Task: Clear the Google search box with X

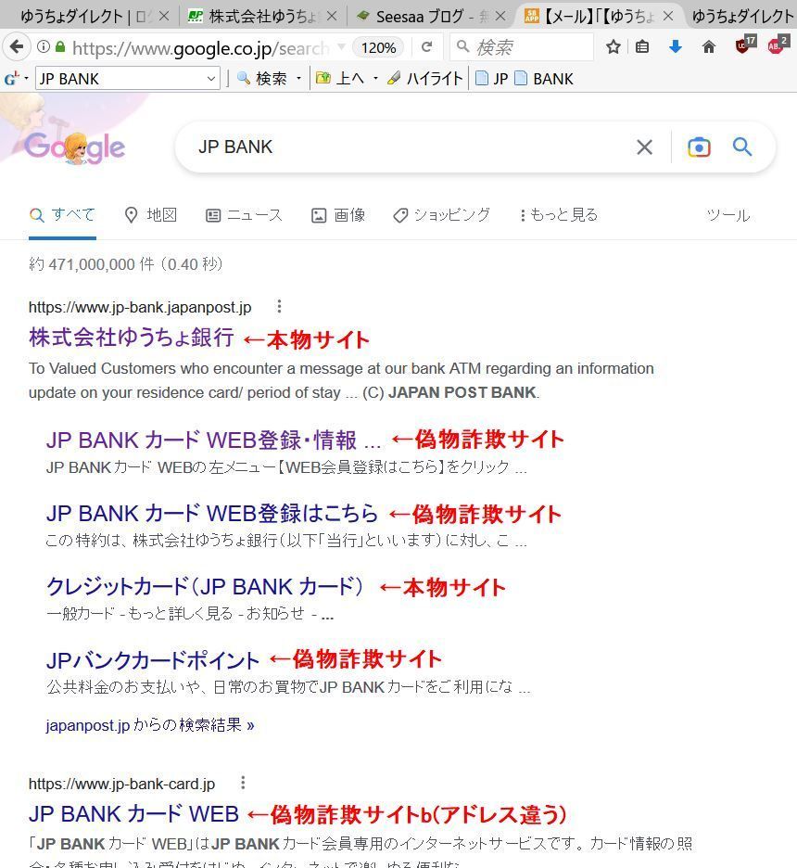Action: point(644,147)
